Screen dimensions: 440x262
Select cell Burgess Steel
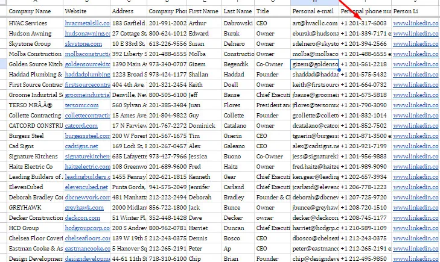[35, 136]
